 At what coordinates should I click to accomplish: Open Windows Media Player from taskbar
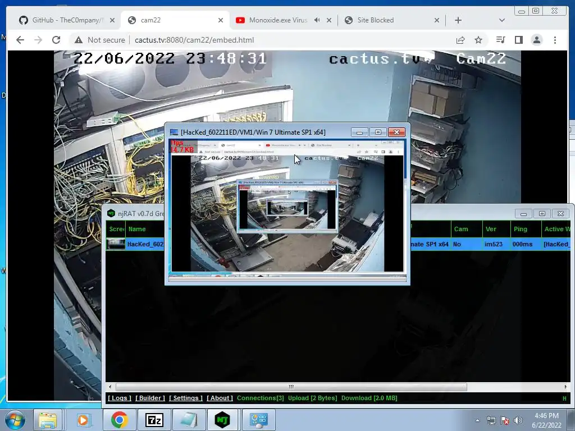83,420
